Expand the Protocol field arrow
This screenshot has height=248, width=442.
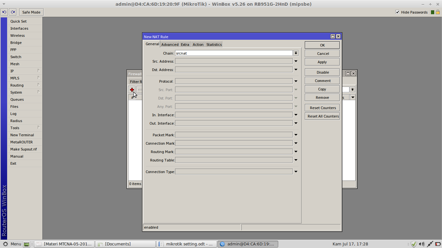point(296,81)
